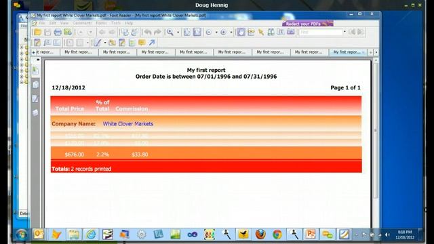Click into the Find text field

pos(321,33)
